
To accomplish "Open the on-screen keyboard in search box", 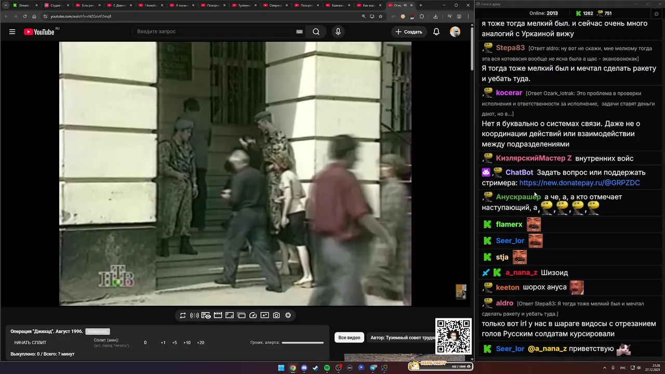I will click(299, 32).
